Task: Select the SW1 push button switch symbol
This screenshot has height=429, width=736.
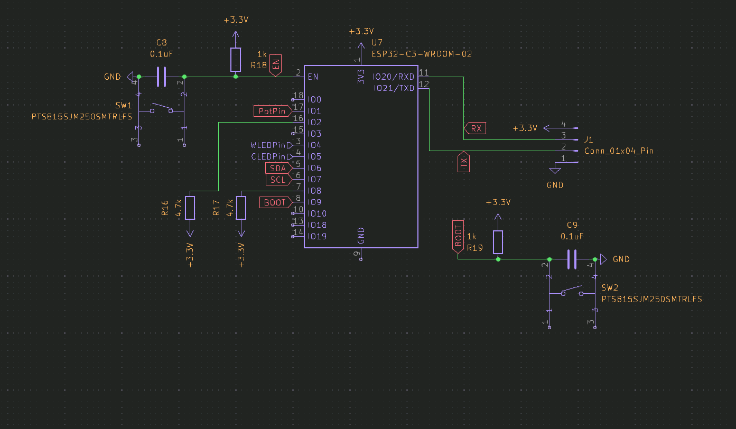Action: (161, 110)
